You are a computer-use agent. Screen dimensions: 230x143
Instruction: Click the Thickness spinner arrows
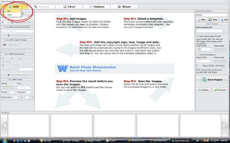pos(31,93)
